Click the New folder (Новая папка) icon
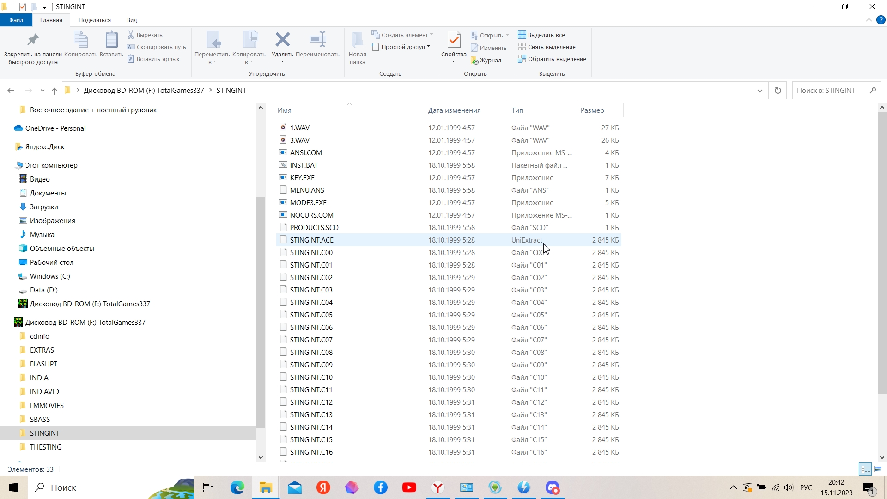Viewport: 887px width, 499px height. tap(357, 42)
